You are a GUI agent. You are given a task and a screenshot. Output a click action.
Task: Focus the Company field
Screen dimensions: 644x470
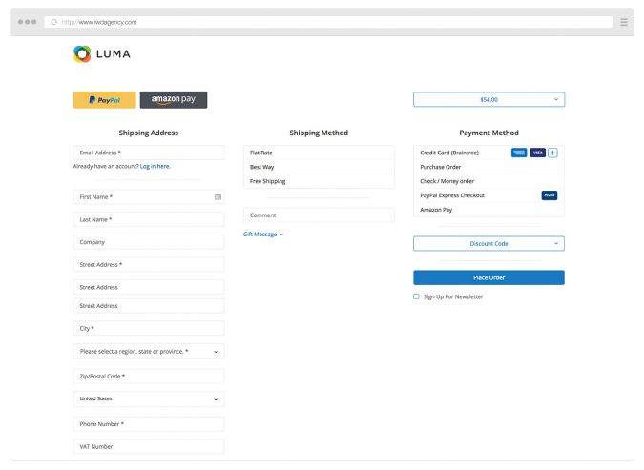149,242
